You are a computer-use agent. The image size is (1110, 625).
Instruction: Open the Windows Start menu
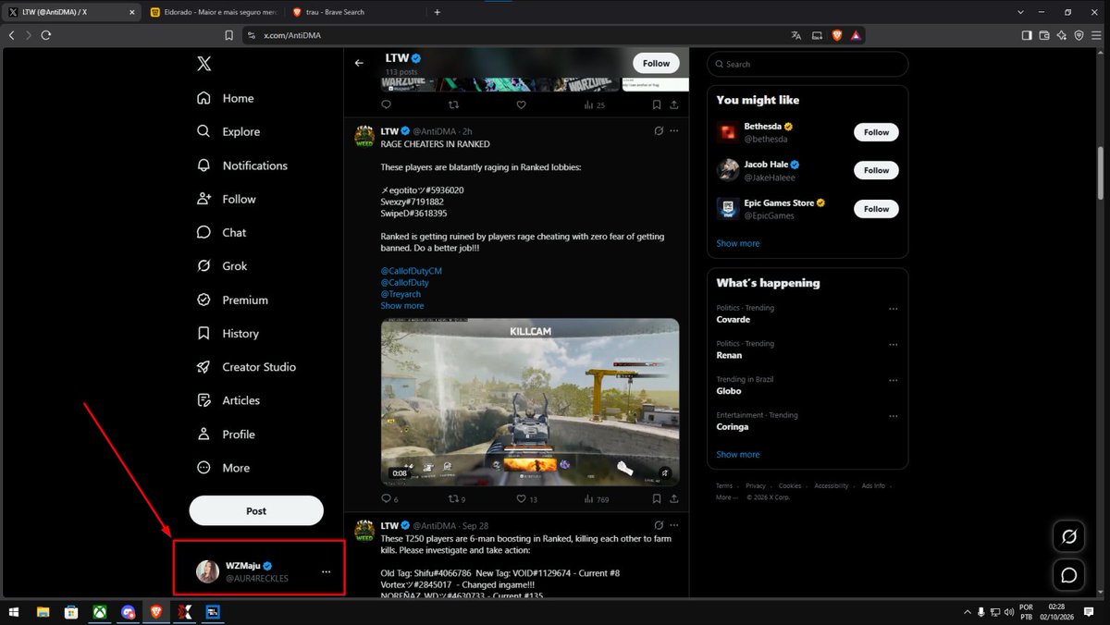[x=14, y=612]
